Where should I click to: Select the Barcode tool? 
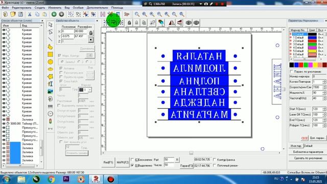click(x=50, y=106)
